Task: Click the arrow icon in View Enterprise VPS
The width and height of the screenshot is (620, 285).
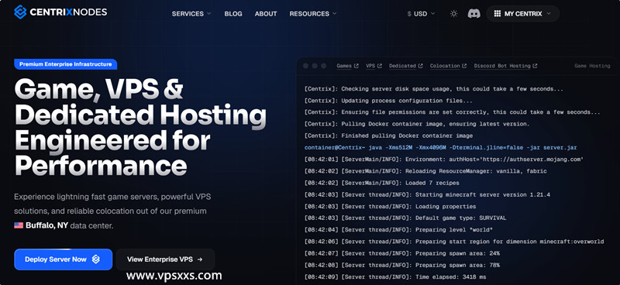Action: (x=200, y=259)
